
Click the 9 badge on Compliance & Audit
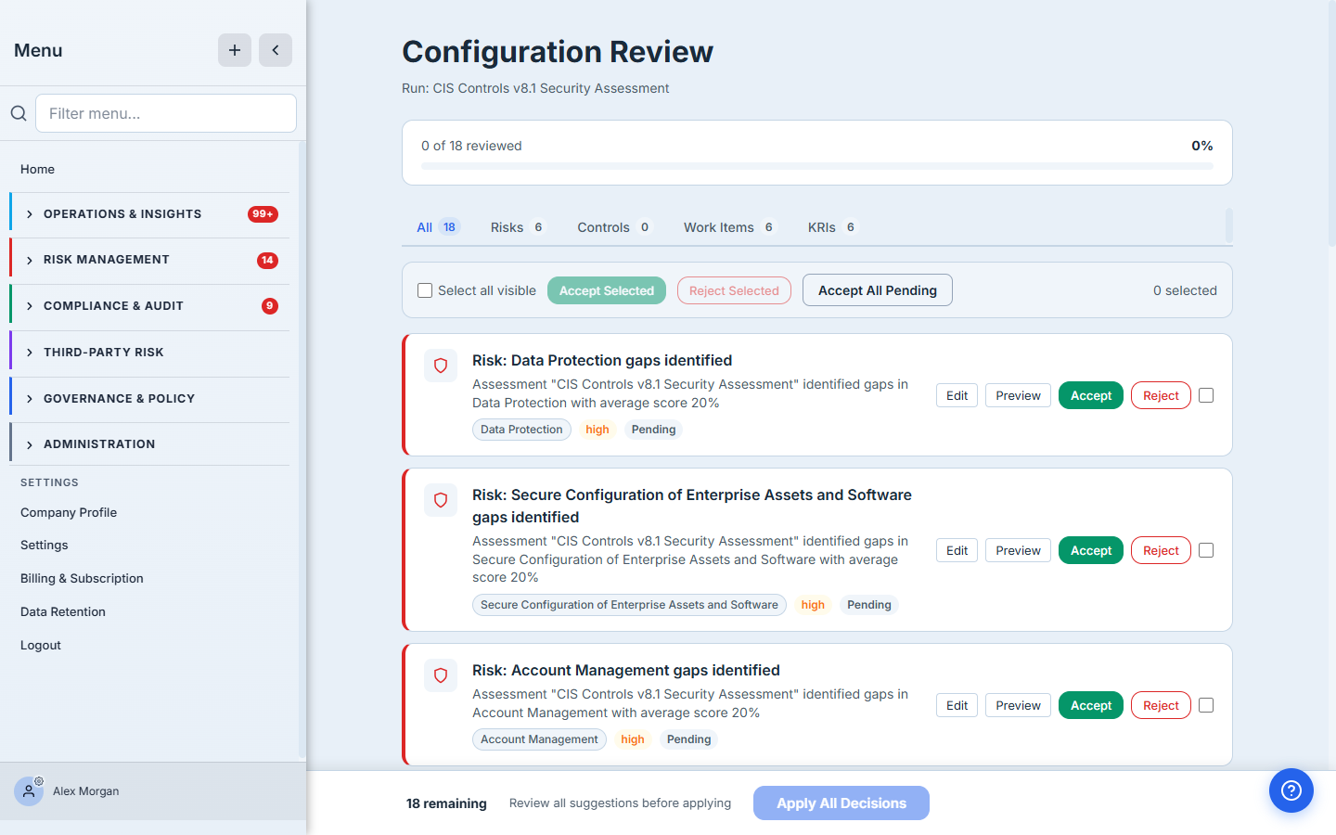(x=270, y=306)
